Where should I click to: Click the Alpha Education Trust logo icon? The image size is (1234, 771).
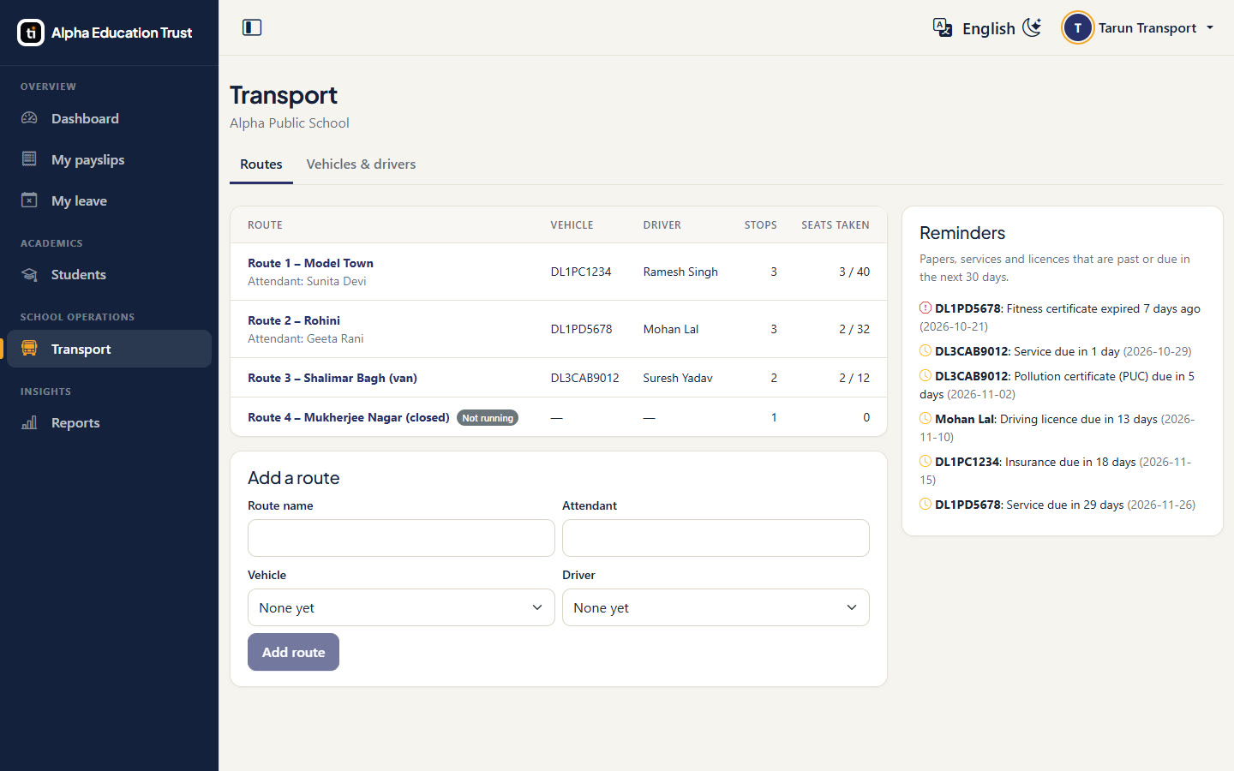coord(31,33)
